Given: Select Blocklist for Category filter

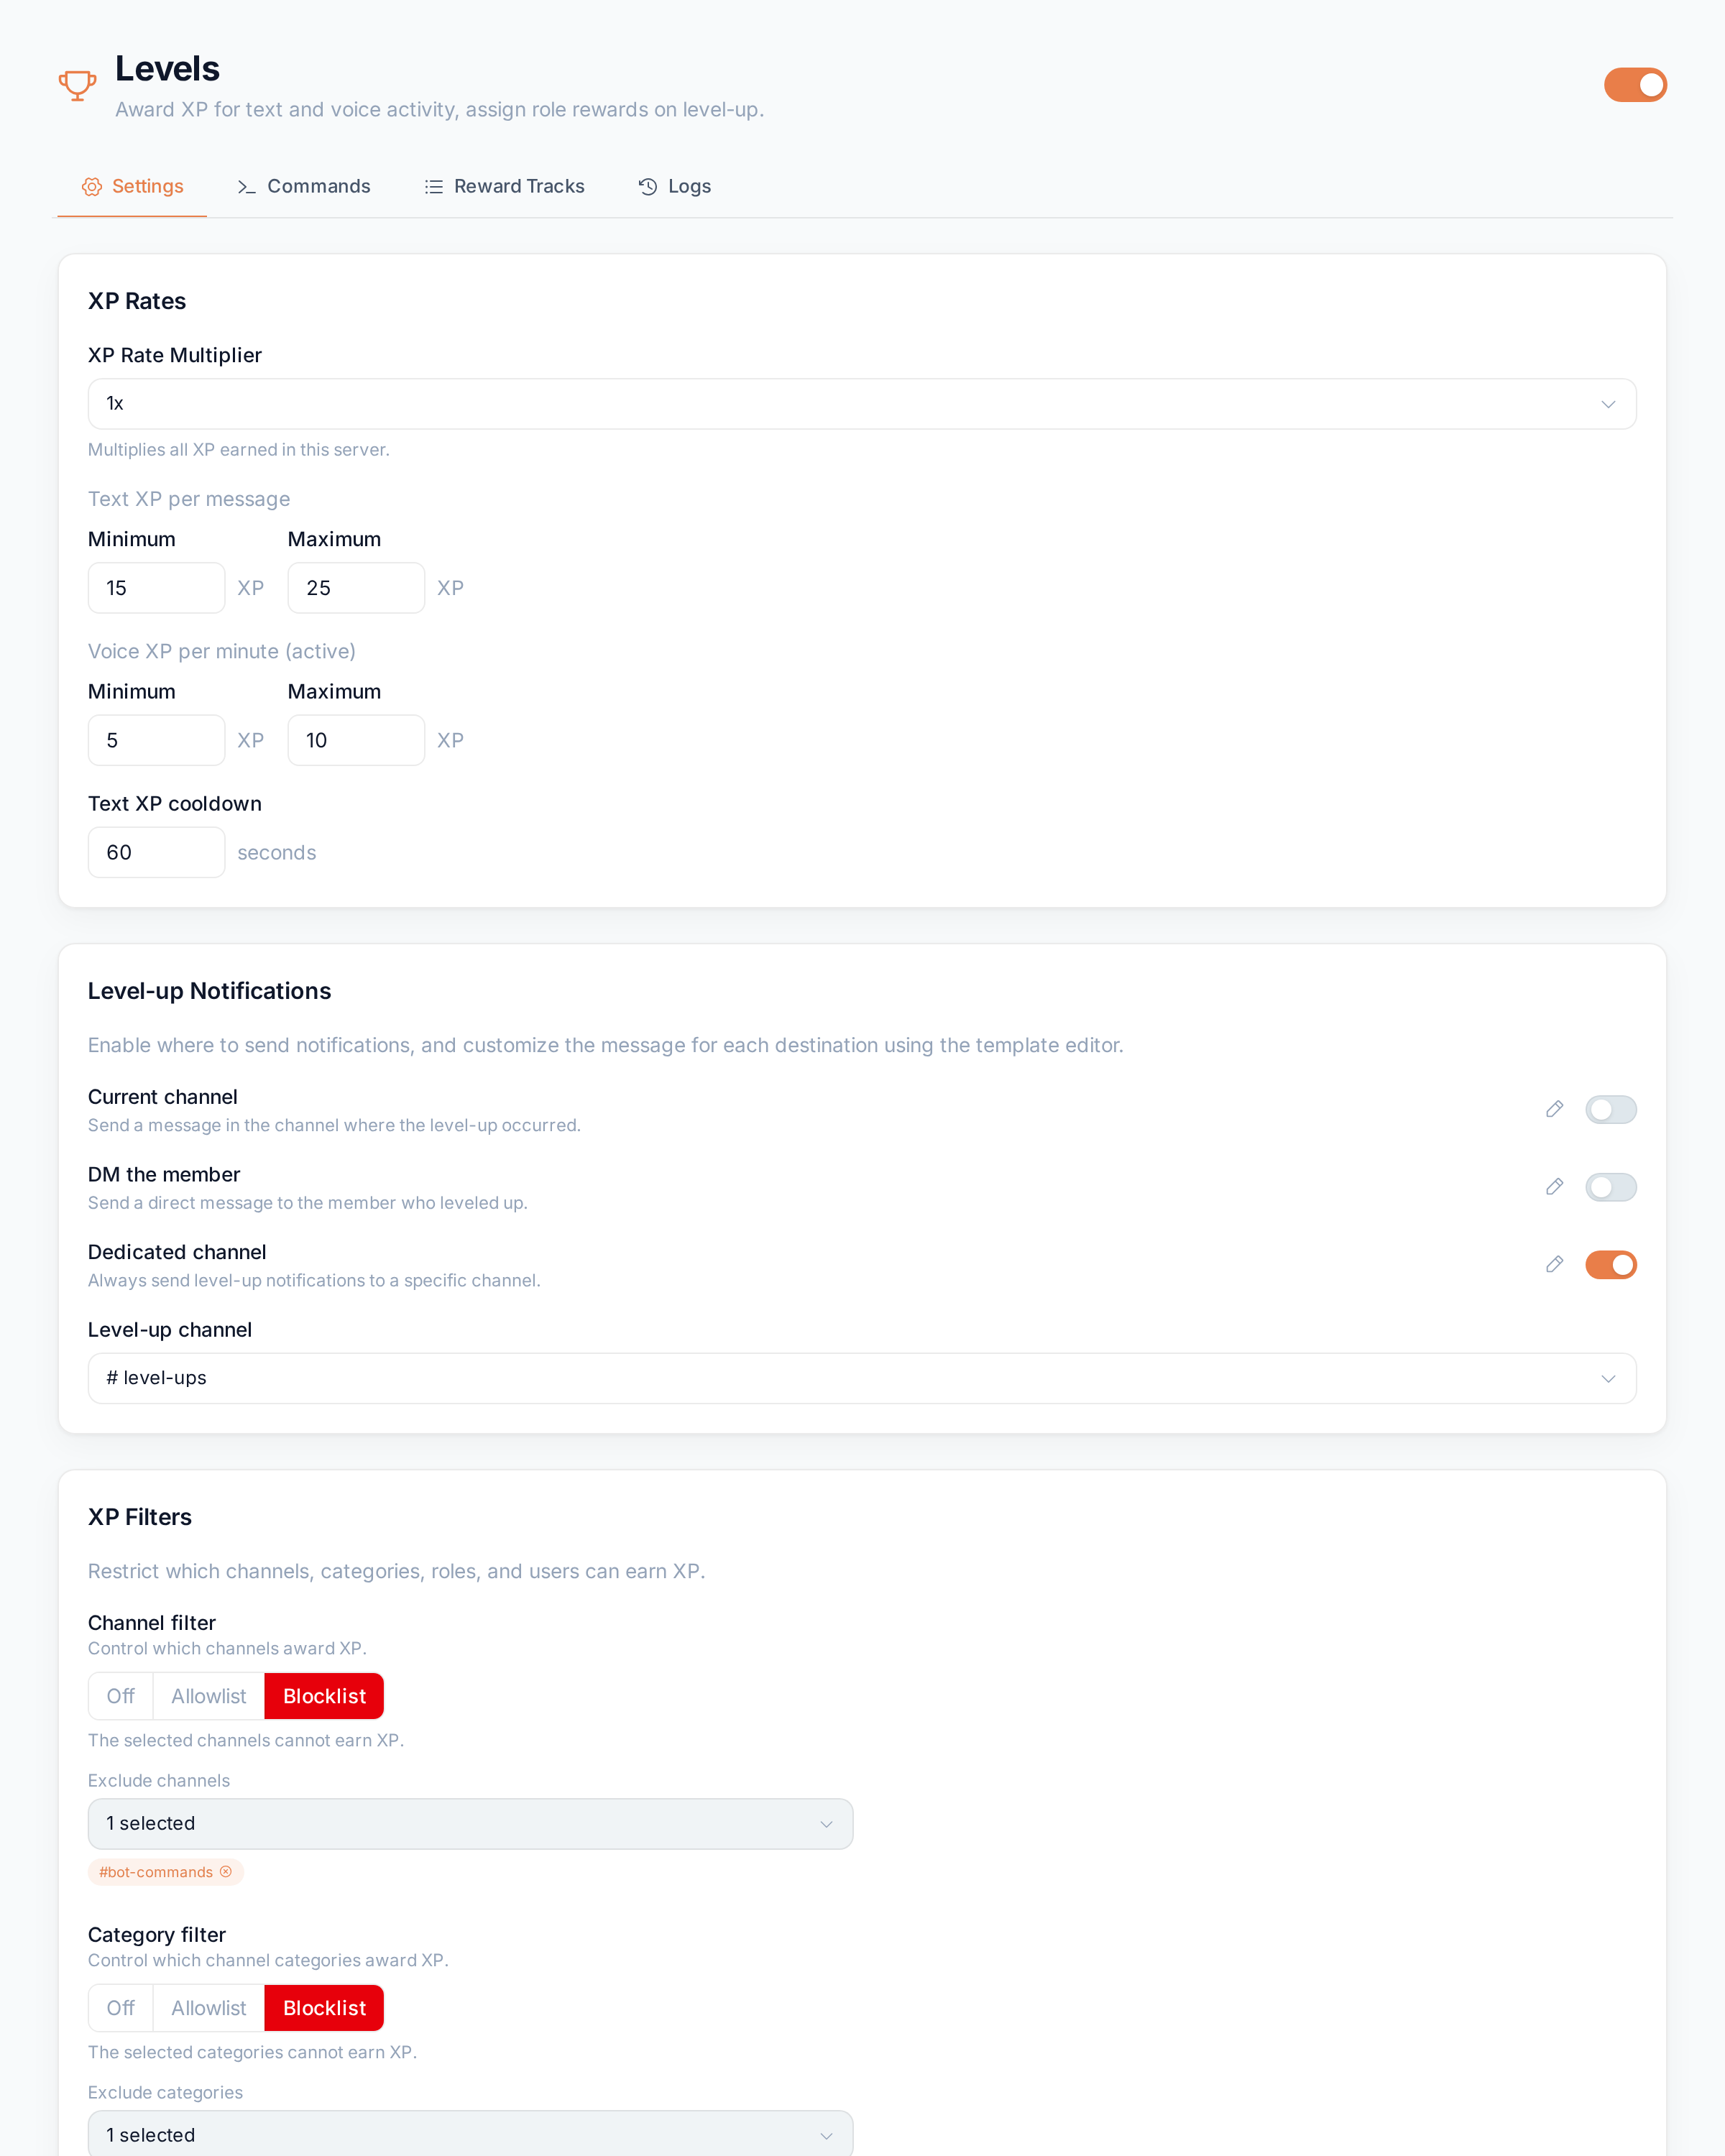Looking at the screenshot, I should pyautogui.click(x=324, y=2008).
